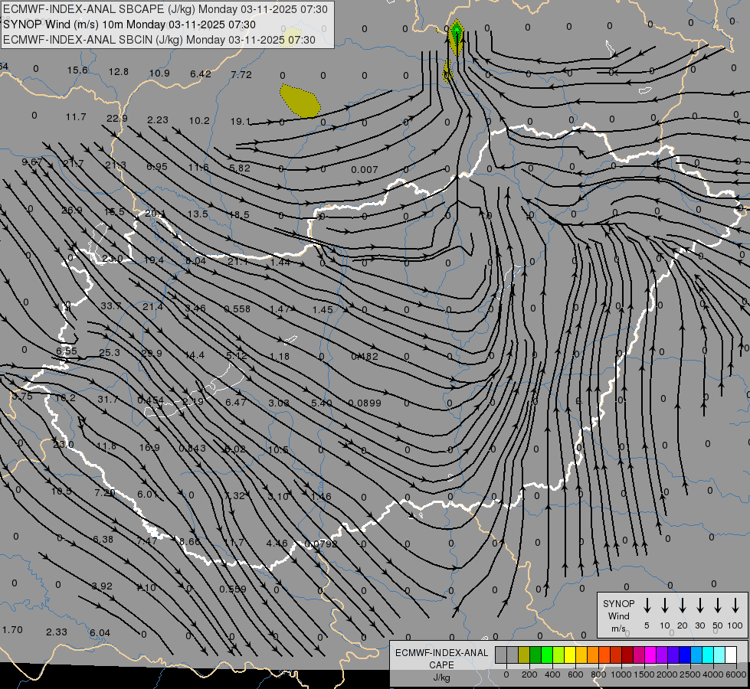Click the map value 16.9

coord(149,448)
